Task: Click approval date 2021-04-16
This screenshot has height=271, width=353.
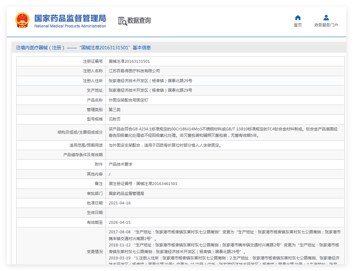Action: click(120, 203)
